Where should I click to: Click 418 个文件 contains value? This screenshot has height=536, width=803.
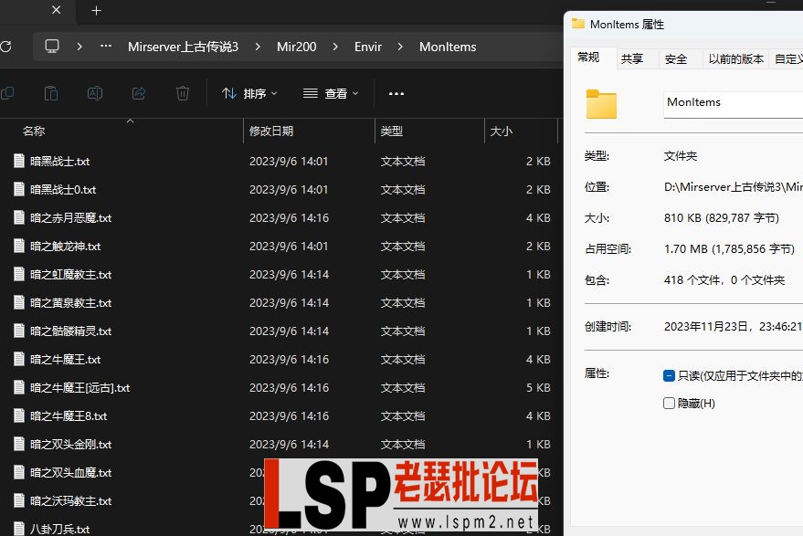724,280
